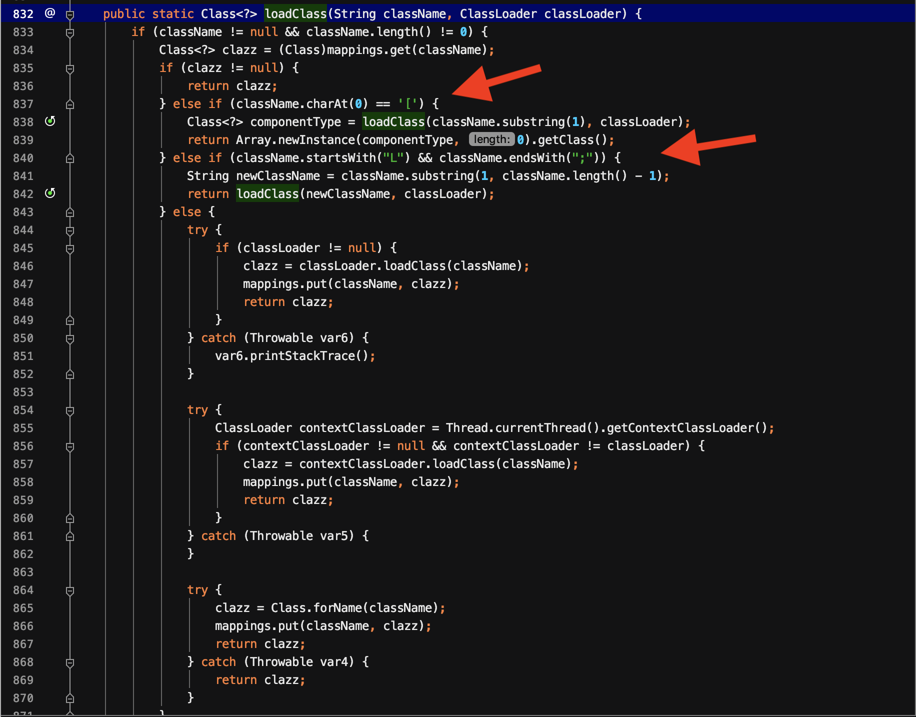Fold the try block on line 854
Image resolution: width=916 pixels, height=717 pixels.
[x=70, y=410]
